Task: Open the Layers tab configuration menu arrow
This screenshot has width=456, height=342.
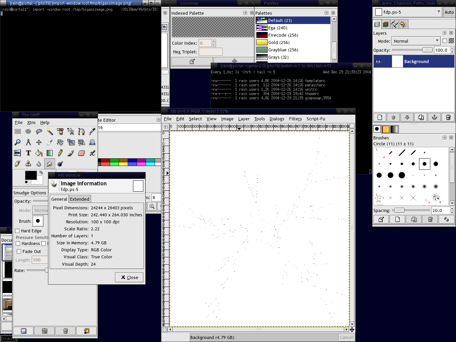Action: tap(444, 33)
